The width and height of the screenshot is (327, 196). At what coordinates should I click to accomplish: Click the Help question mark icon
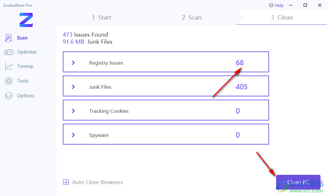tap(271, 5)
